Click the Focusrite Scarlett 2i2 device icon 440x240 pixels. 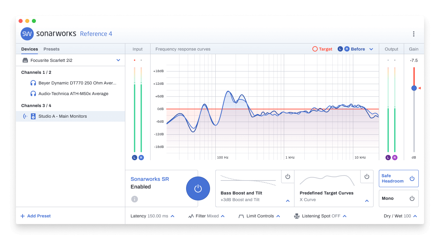coord(25,60)
